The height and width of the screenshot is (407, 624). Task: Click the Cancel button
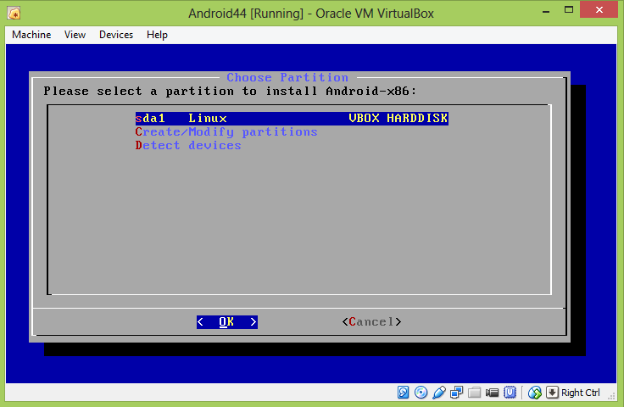pos(371,322)
